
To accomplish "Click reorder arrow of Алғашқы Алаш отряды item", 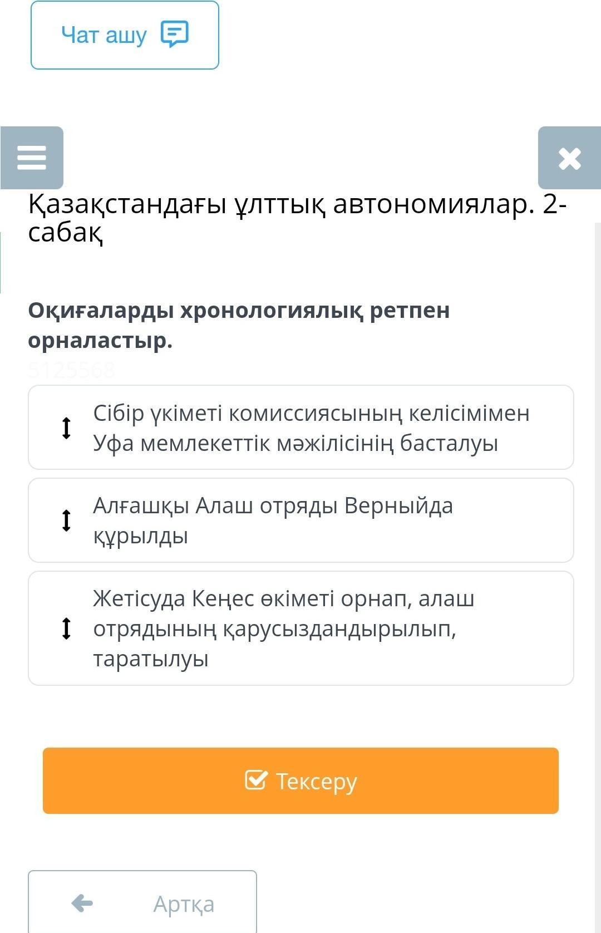I will coord(66,520).
